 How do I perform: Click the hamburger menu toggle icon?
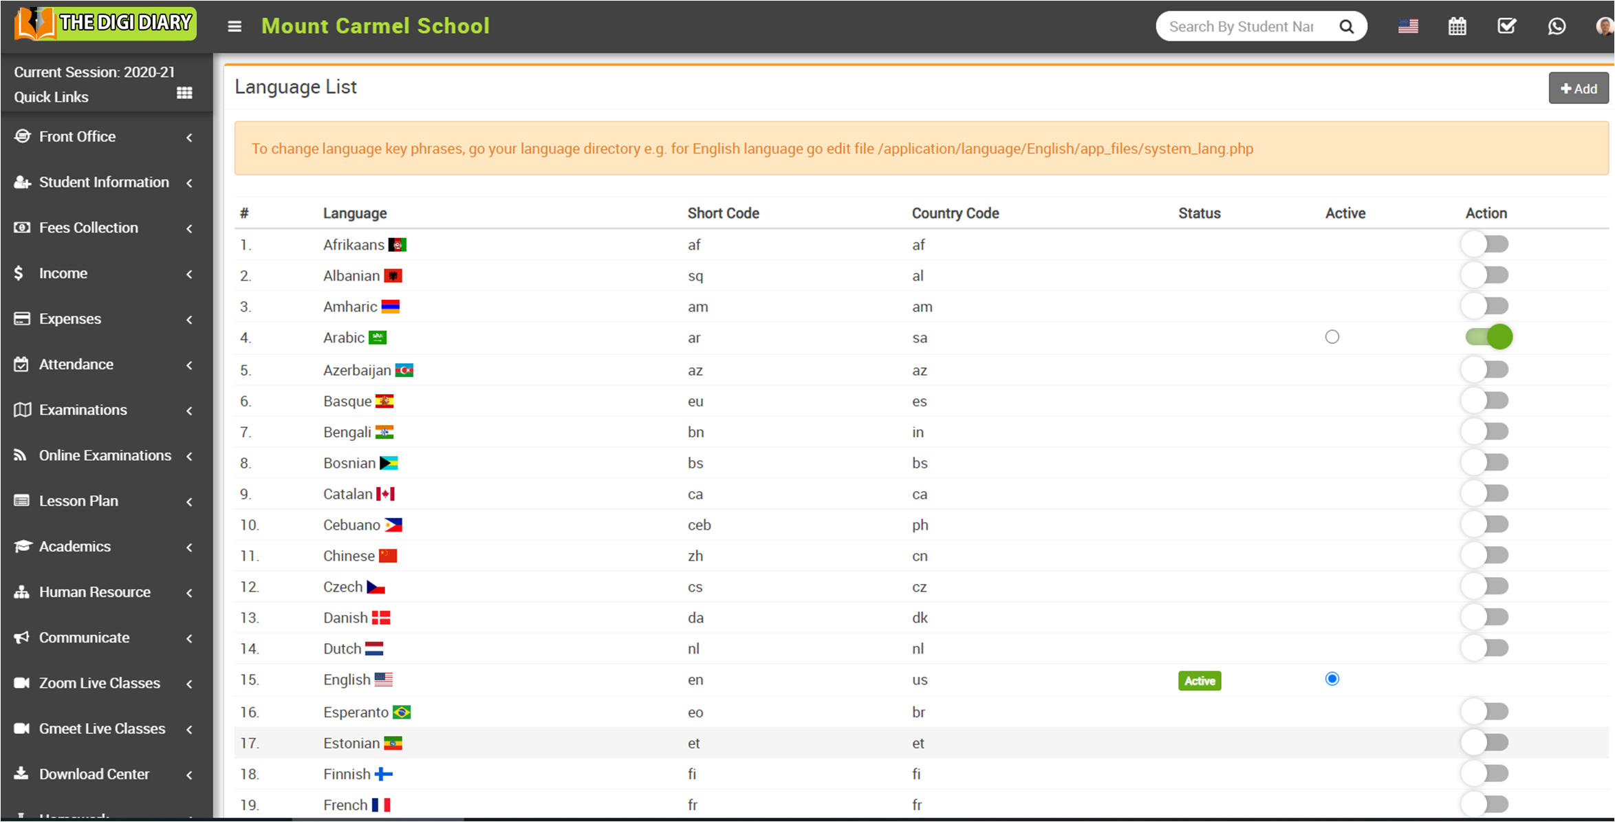coord(235,26)
